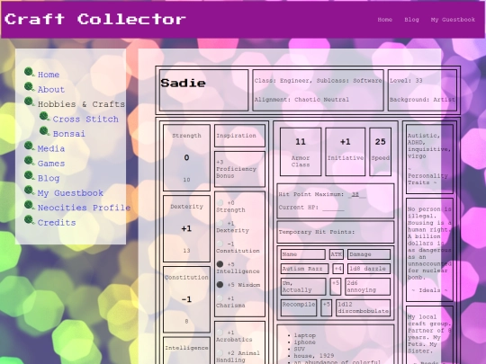Click the yarn ball beside Bonsai
The image size is (486, 364).
tap(44, 131)
